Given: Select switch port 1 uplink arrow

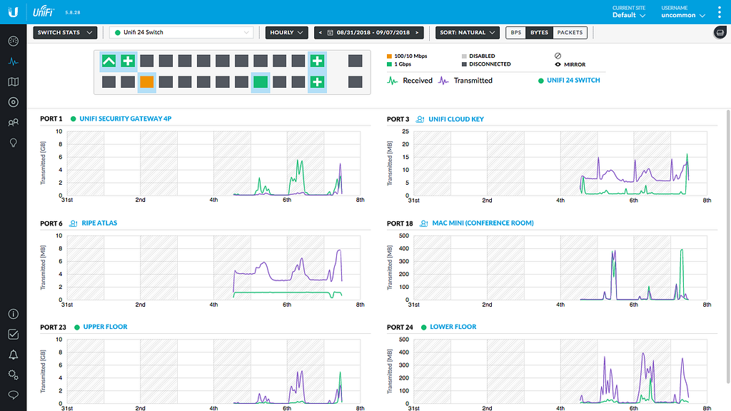Looking at the screenshot, I should pos(109,61).
